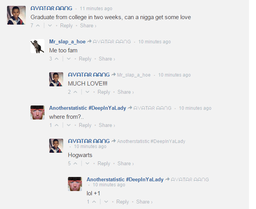This screenshot has height=209, width=256.
Task: Upvote the 'Me too fam' comment
Action: (57, 59)
